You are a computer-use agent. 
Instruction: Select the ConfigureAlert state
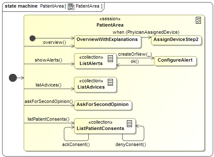175,61
